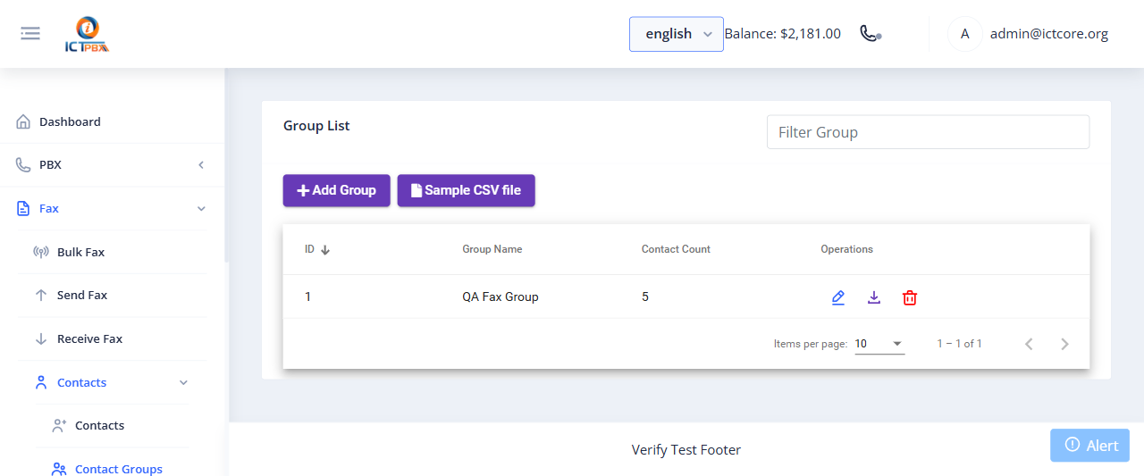Viewport: 1144px width, 476px height.
Task: Click the Group List heading
Action: coord(316,126)
